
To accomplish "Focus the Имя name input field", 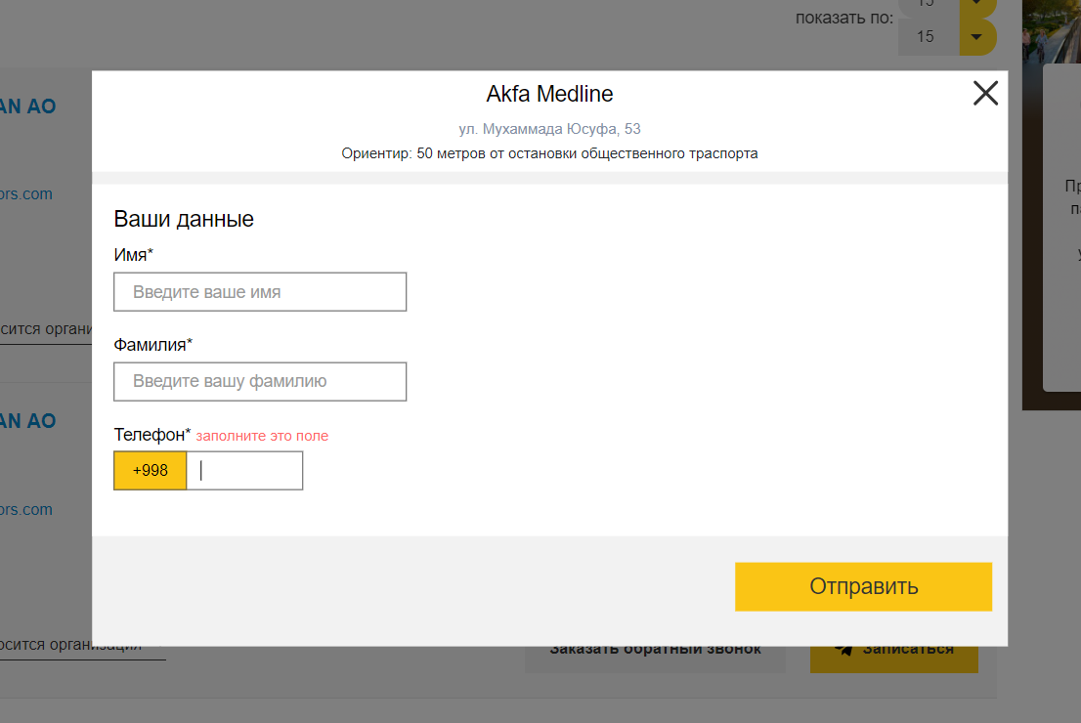I will [260, 291].
